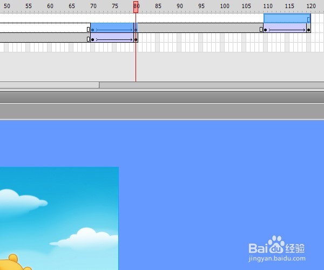Screen dimensions: 324x270
Task: Select the sky cloud image on stage
Action: pyautogui.click(x=59, y=218)
